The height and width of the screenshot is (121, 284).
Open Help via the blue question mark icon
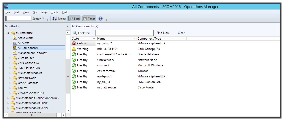(101, 19)
